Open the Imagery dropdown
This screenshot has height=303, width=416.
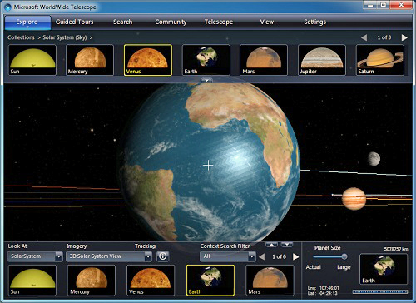(109, 256)
